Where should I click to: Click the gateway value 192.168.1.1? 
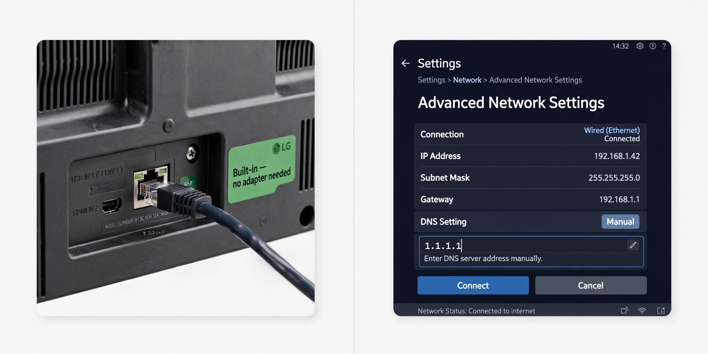point(619,199)
